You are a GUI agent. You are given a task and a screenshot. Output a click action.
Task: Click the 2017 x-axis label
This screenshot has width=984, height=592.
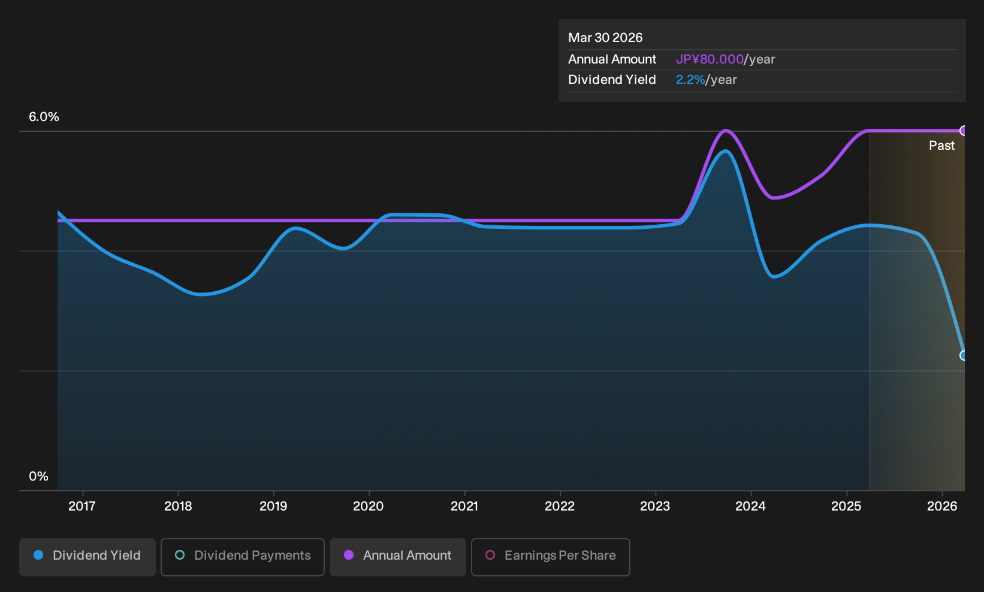[82, 506]
